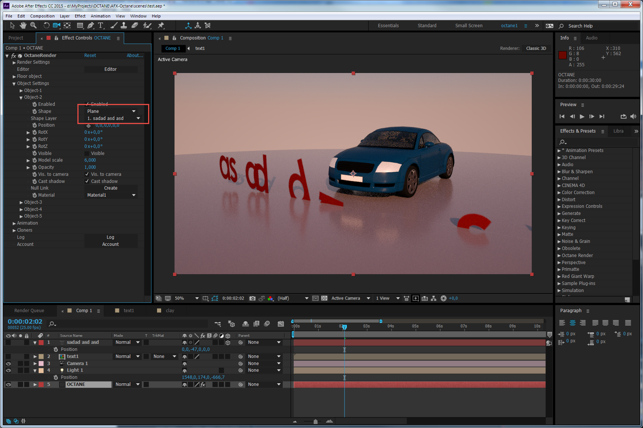This screenshot has width=643, height=428.
Task: Show the text1 layer
Action: (8, 356)
